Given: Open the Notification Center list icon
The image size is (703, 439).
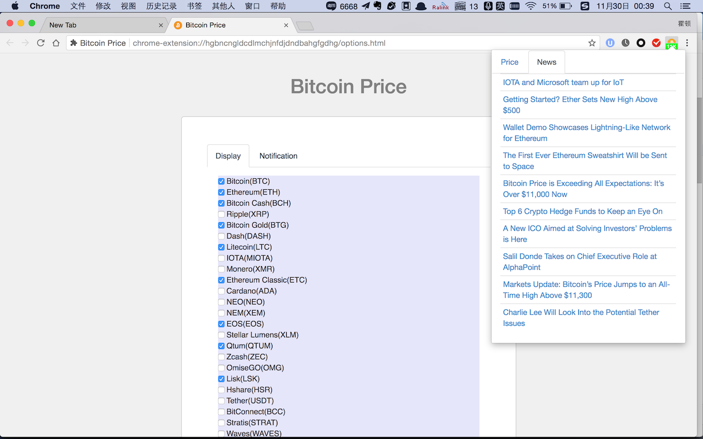Looking at the screenshot, I should (685, 6).
